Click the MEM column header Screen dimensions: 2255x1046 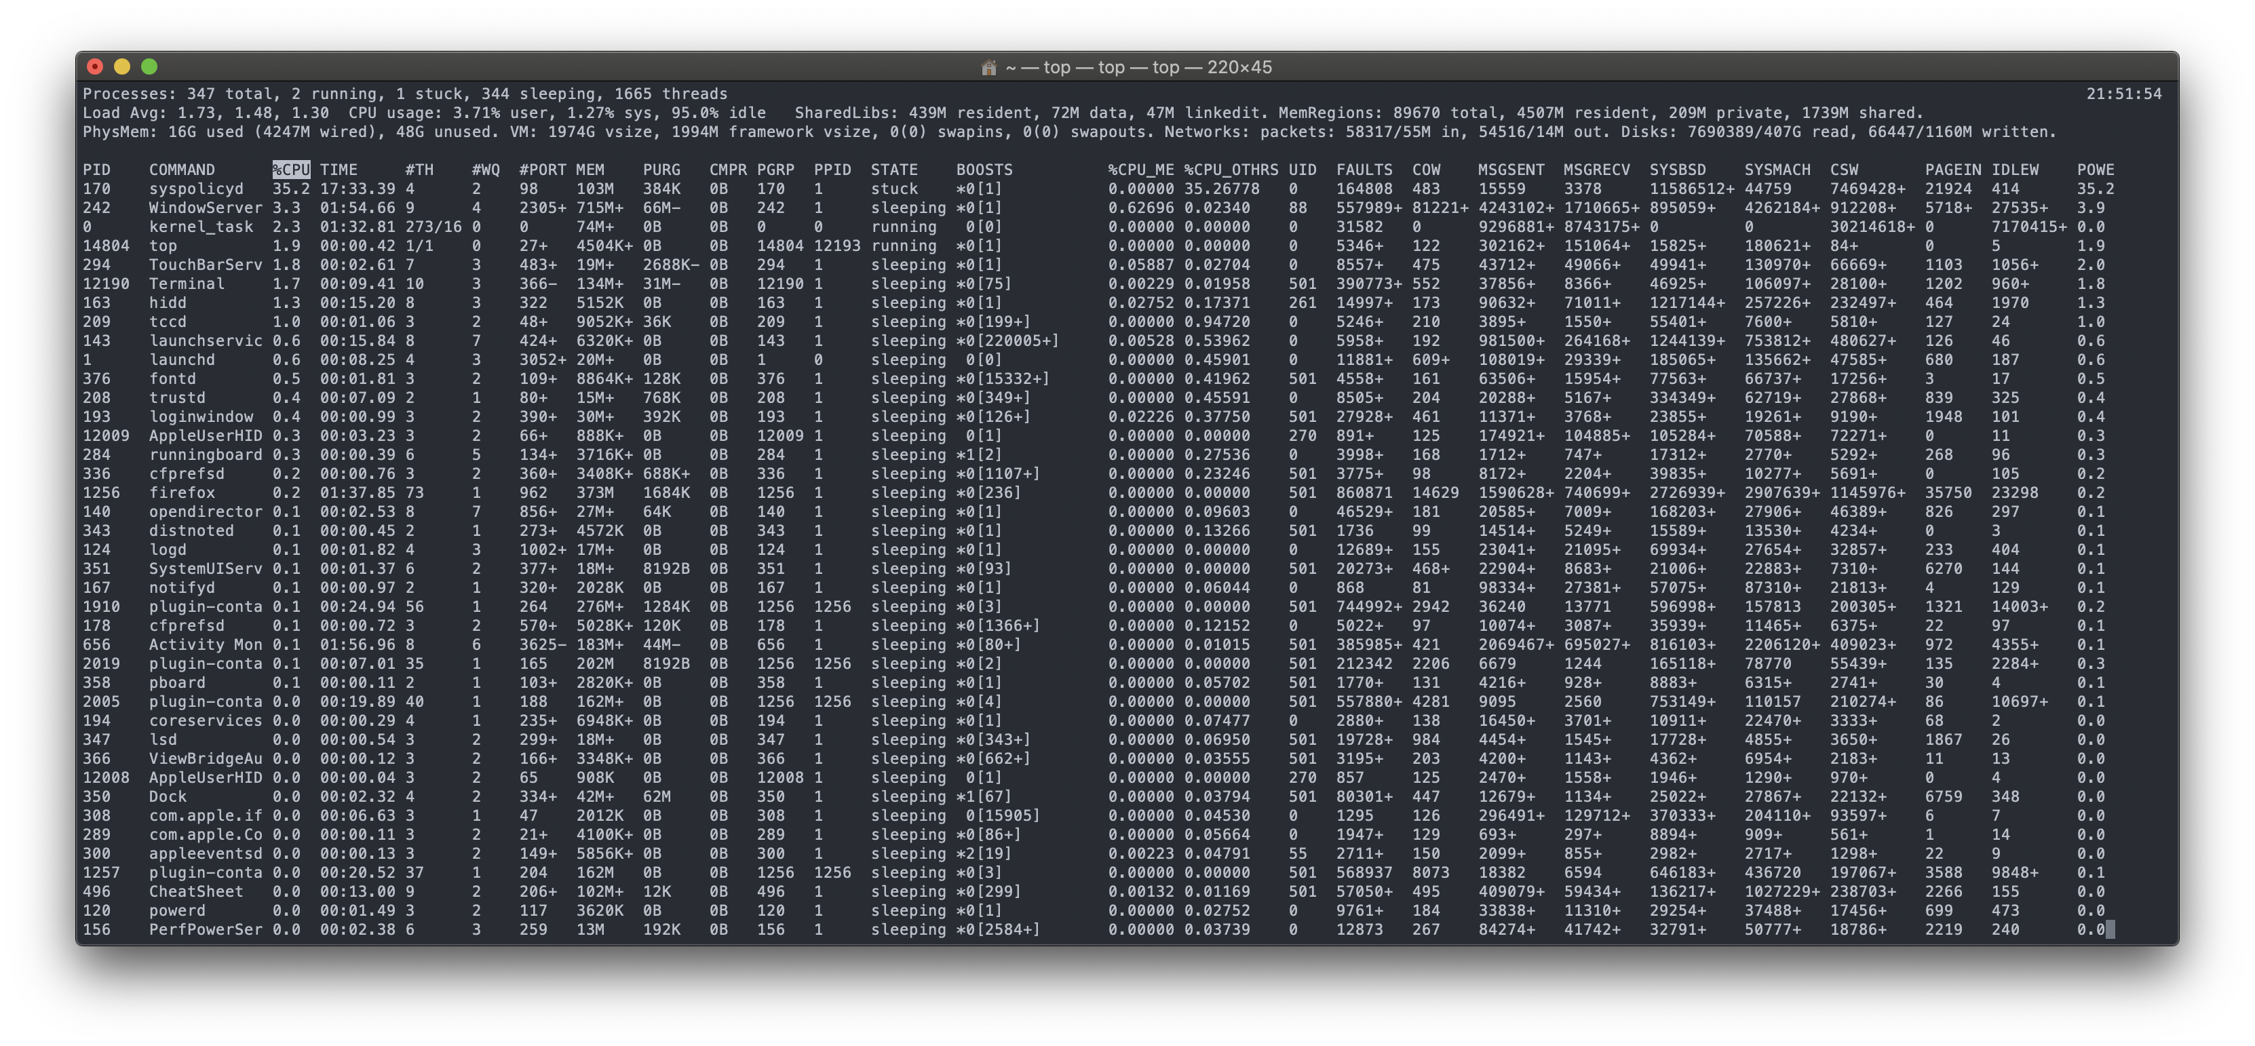pos(589,170)
